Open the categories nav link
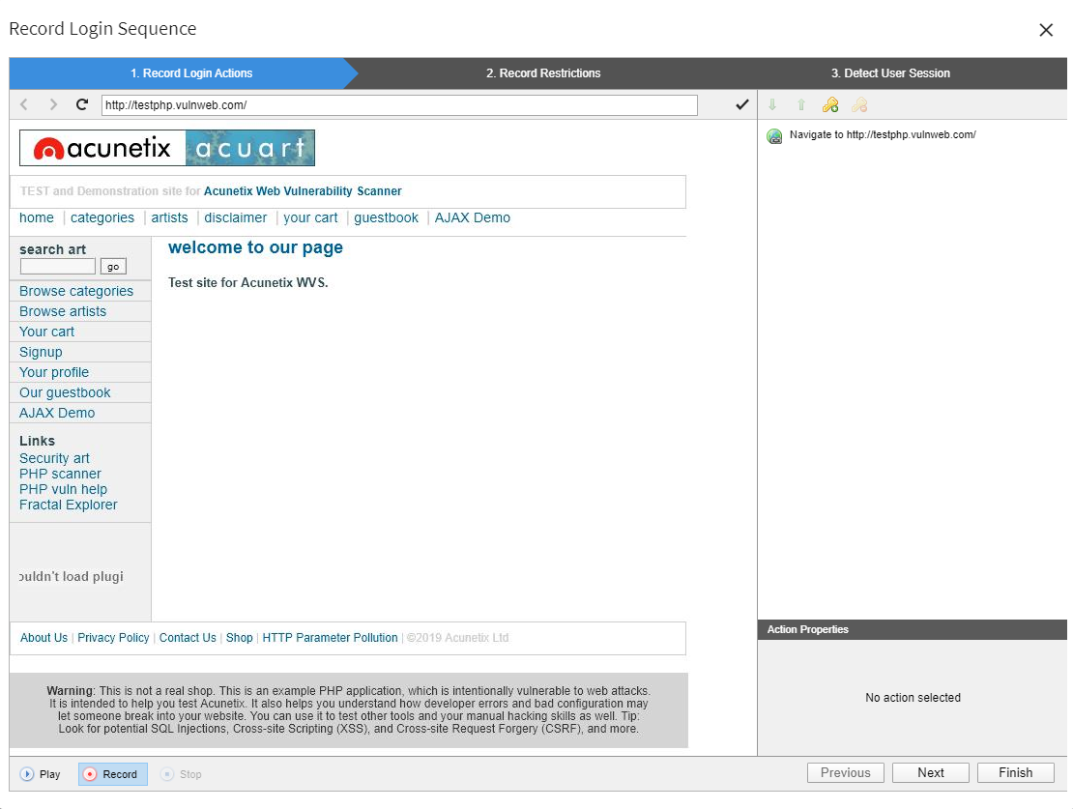1073x809 pixels. [101, 217]
